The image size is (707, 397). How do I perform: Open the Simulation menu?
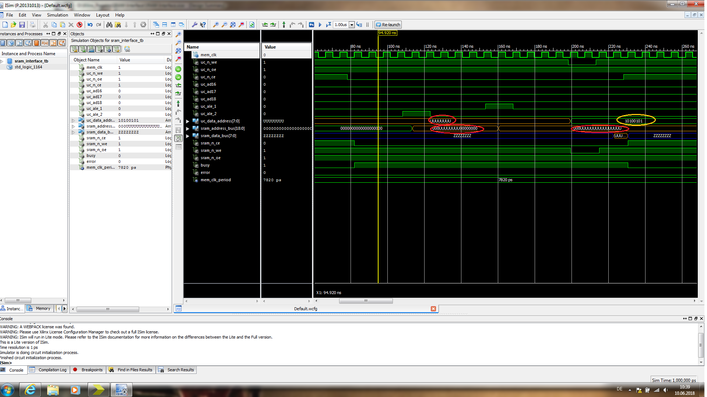(x=57, y=15)
